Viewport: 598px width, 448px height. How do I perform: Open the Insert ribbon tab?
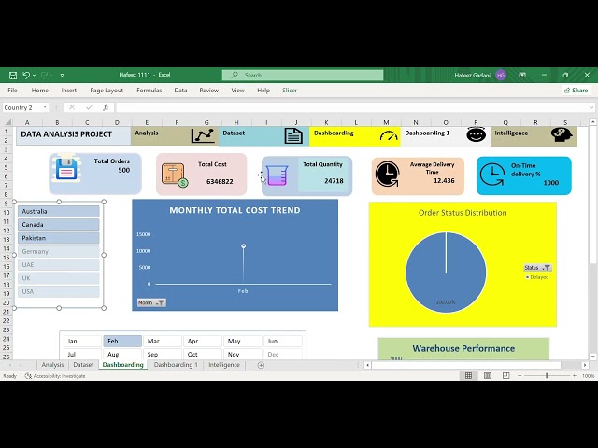[x=68, y=91]
